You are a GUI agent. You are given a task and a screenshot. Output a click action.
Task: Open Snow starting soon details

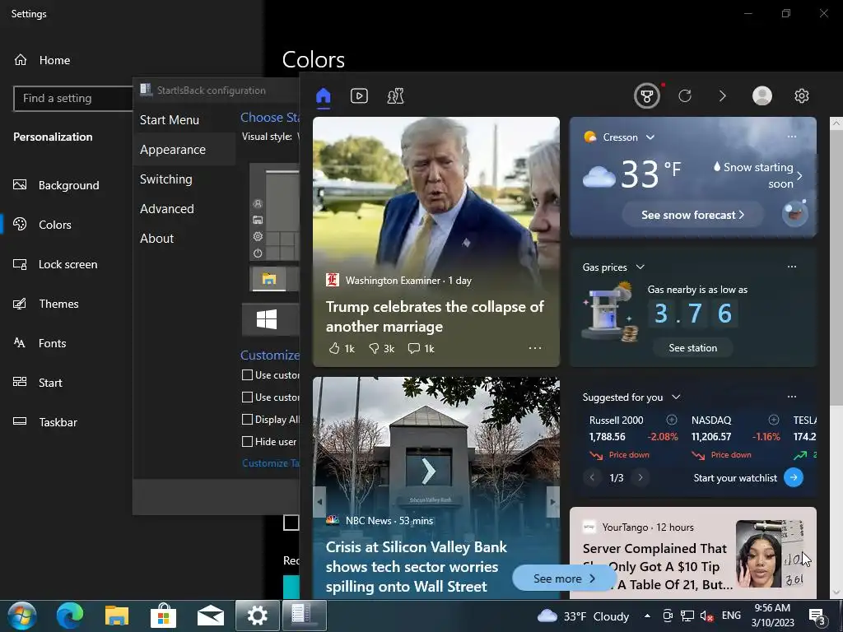click(758, 176)
